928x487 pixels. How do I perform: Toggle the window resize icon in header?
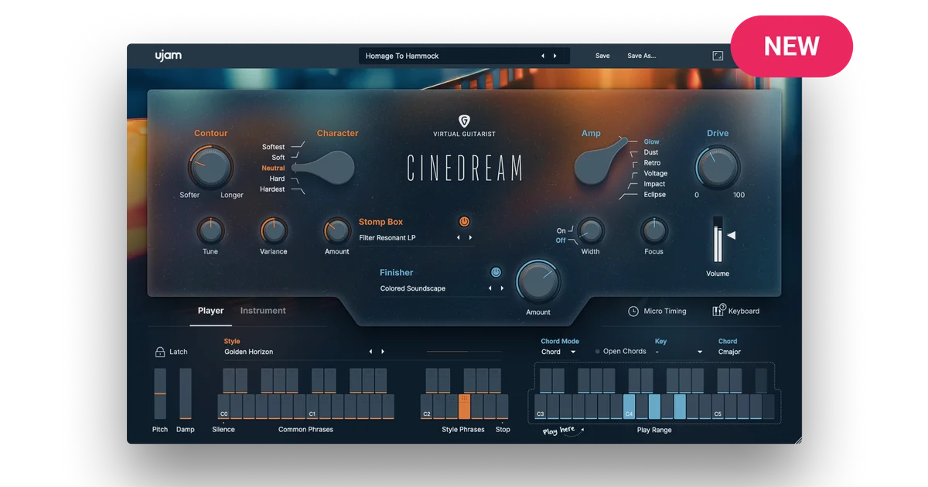coord(717,56)
